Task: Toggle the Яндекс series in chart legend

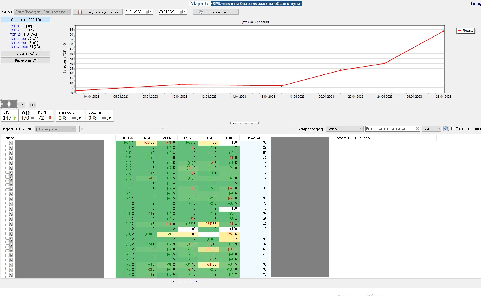Action: pyautogui.click(x=465, y=30)
